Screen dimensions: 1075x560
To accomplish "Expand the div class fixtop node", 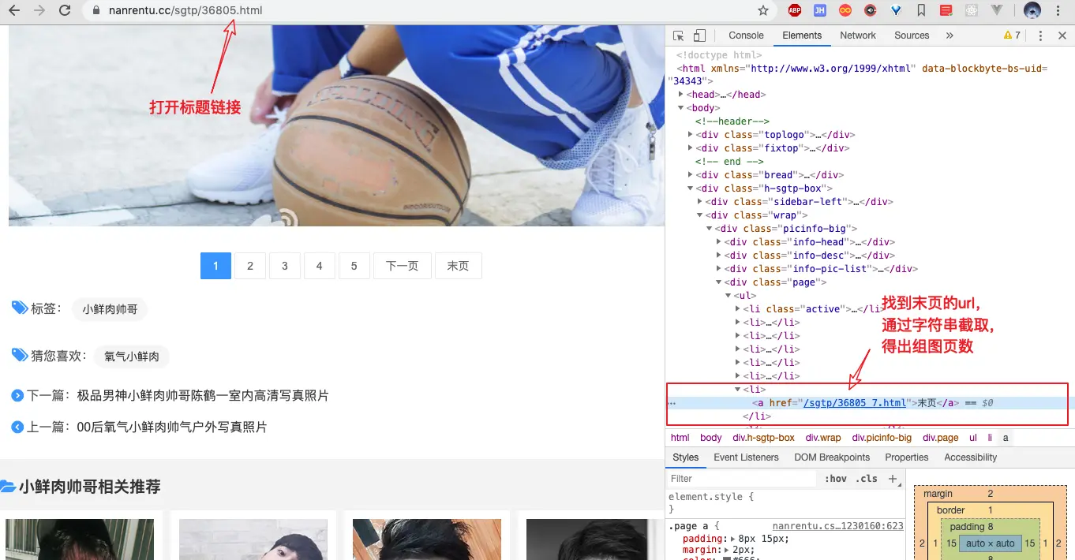I will 691,148.
